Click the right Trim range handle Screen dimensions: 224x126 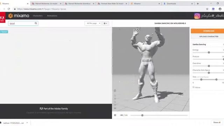(216, 79)
